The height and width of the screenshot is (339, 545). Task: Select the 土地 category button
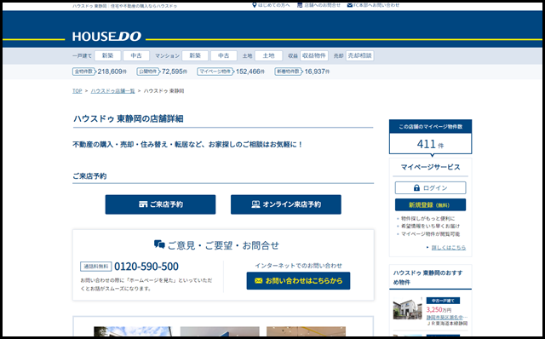268,55
